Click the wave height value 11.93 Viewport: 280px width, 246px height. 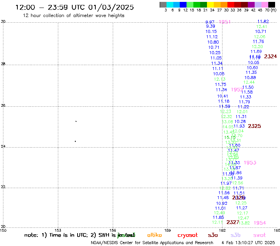[x=239, y=126]
